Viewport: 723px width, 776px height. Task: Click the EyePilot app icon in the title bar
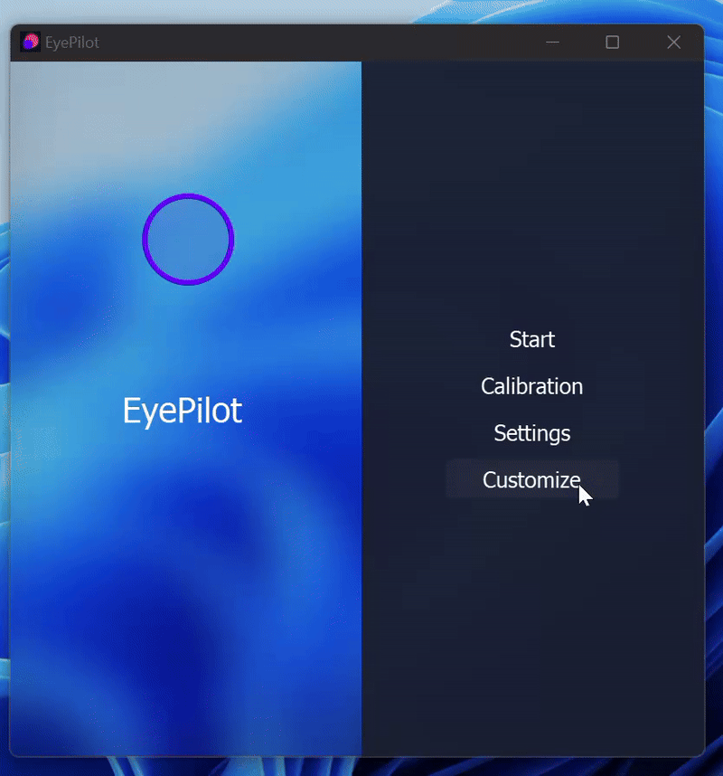tap(28, 42)
